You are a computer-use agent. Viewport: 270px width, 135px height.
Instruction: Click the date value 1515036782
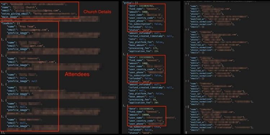(146, 6)
